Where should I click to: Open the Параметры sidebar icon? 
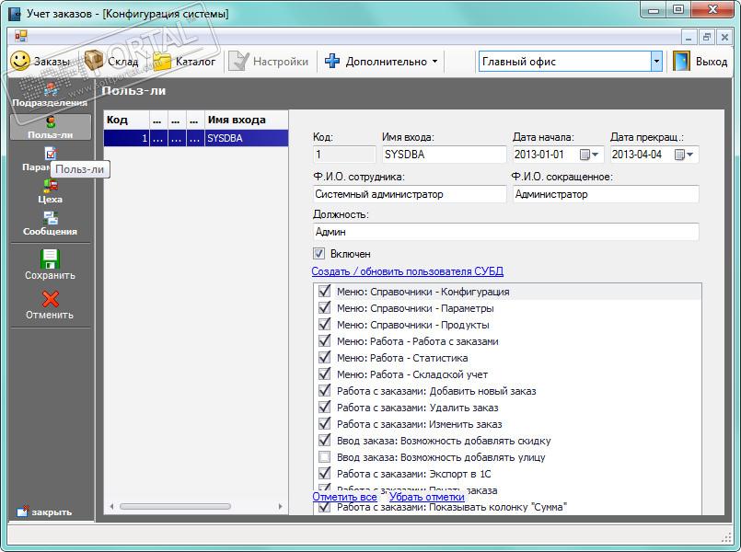[50, 154]
